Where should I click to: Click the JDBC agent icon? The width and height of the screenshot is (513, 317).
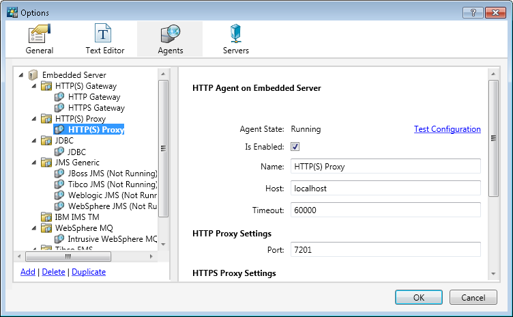coord(60,152)
